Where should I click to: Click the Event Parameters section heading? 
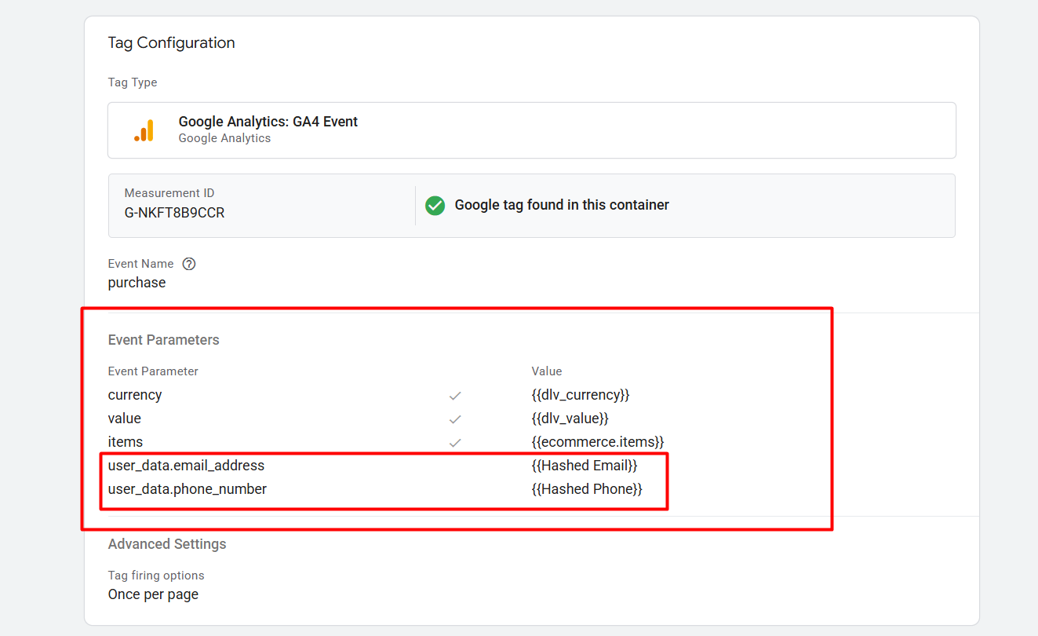[x=163, y=340]
